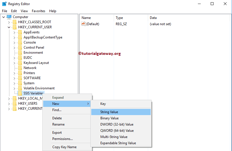Screen dimensions: 232x151
Task: Click the SSIS Variables folder icon
Action: (x=20, y=93)
